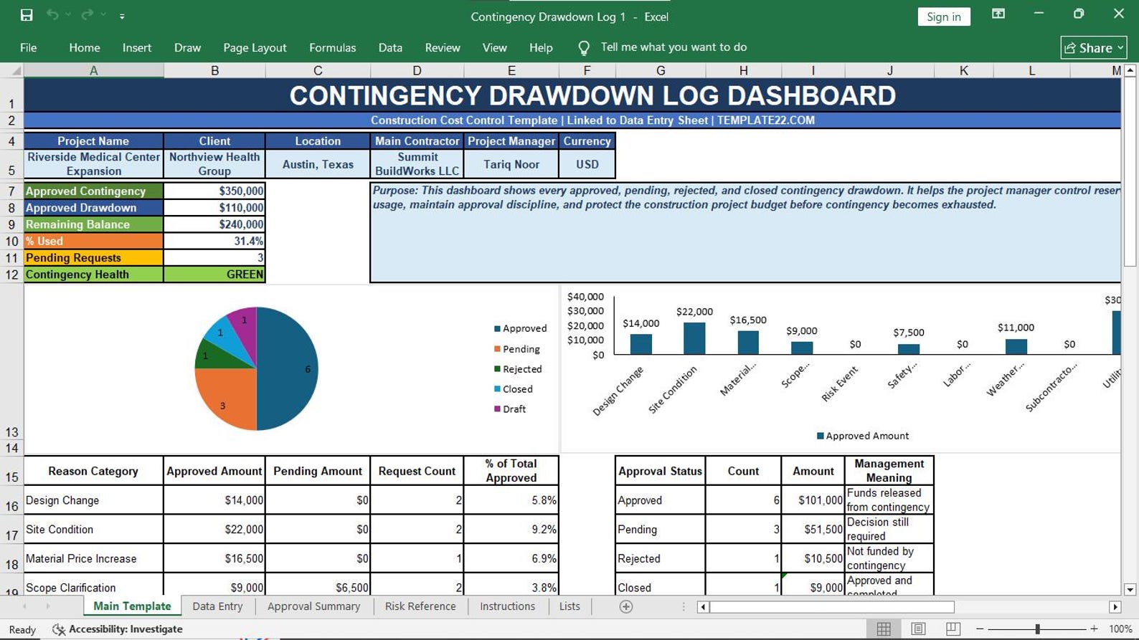1139x640 pixels.
Task: Open the Draw ribbon tab
Action: pyautogui.click(x=187, y=47)
